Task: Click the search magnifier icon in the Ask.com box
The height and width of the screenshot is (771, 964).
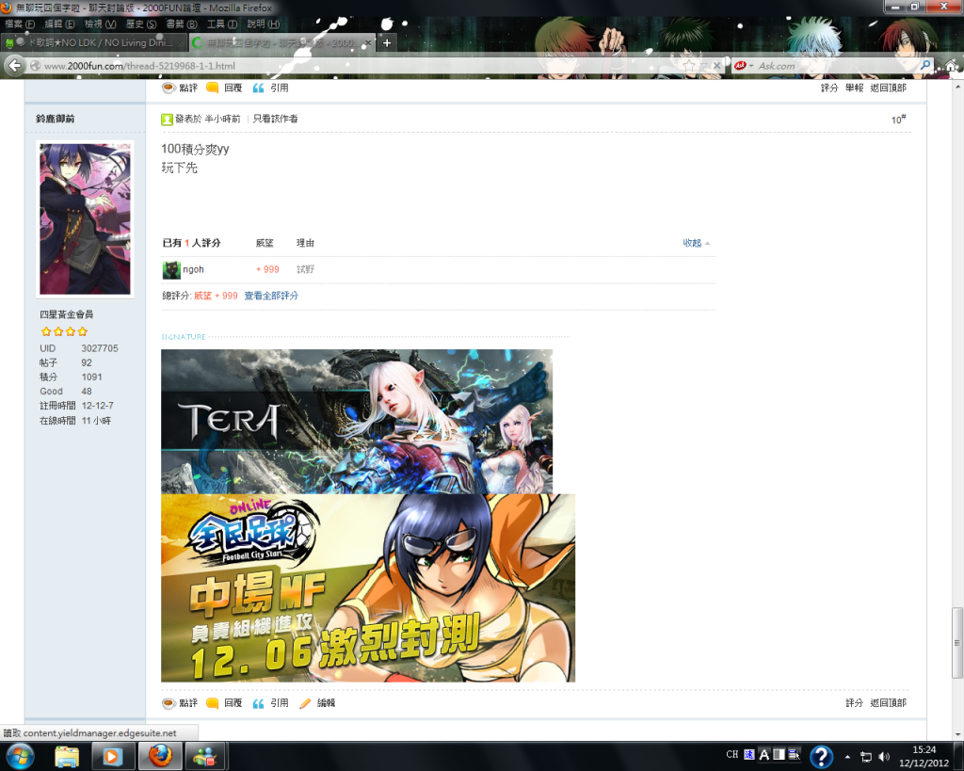Action: 925,66
